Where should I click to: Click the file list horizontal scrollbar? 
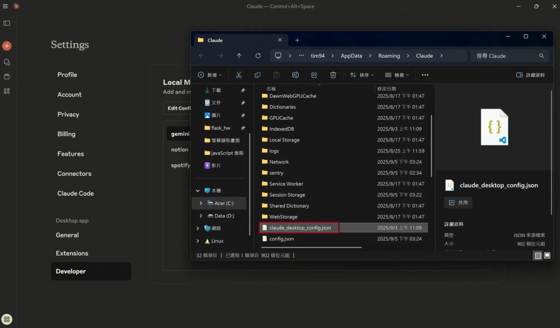[311, 247]
